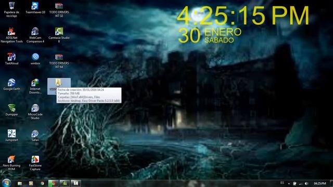Open Chrome from the taskbar

tap(42, 183)
